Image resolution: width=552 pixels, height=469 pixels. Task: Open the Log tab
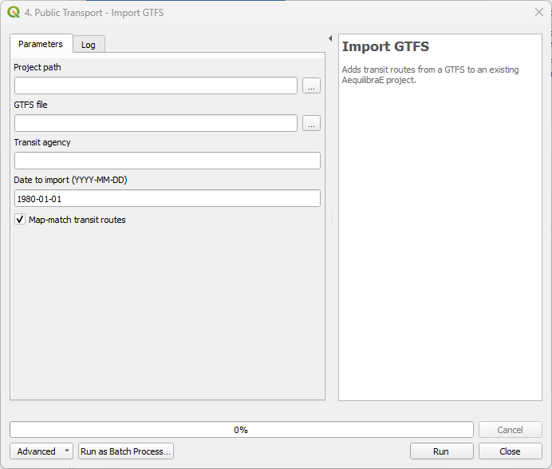pos(89,45)
